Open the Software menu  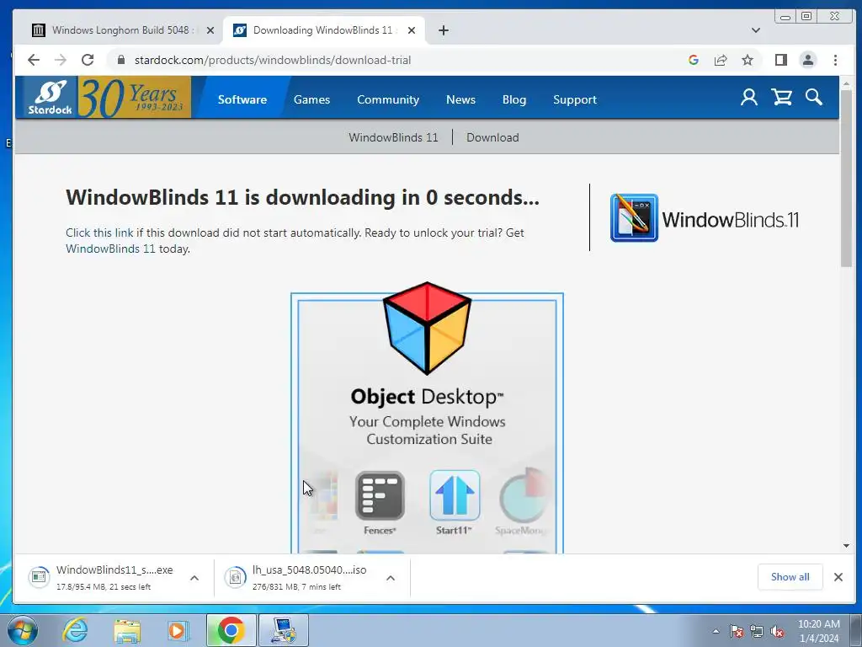(x=242, y=99)
